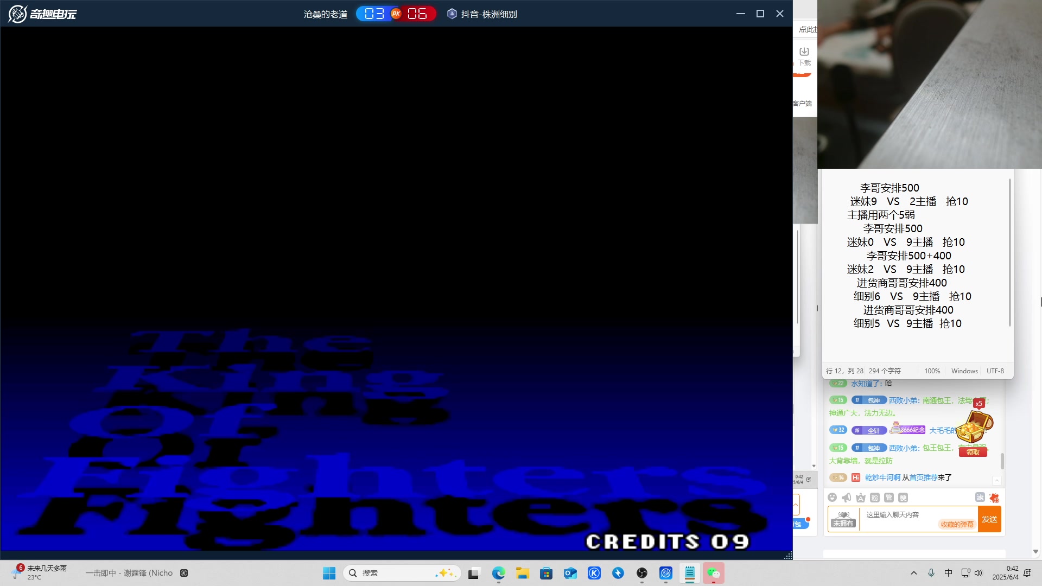Expand the system tray hidden icons chevron
This screenshot has height=586, width=1042.
[914, 573]
